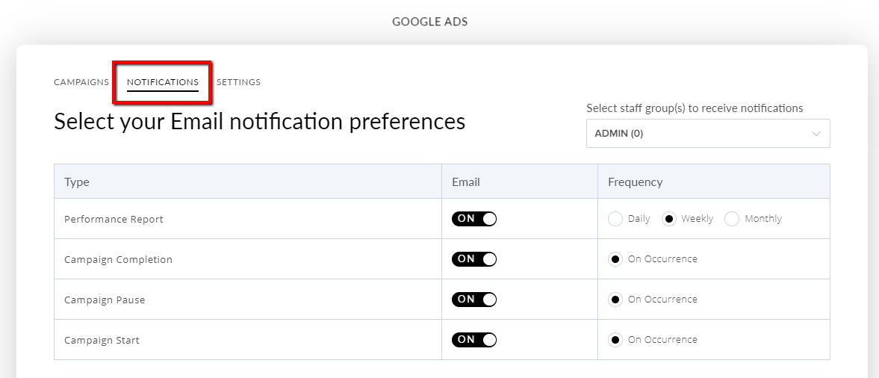The image size is (879, 378).
Task: Select the Notifications tab
Action: (x=163, y=82)
